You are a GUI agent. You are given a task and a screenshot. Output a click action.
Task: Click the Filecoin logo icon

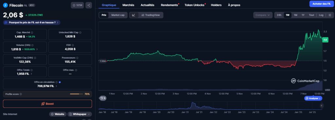pyautogui.click(x=5, y=5)
